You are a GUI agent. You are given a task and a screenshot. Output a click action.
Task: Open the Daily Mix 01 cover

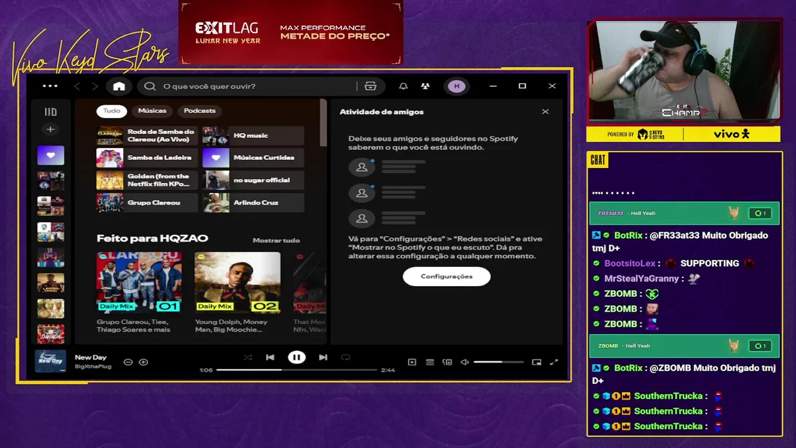(139, 282)
